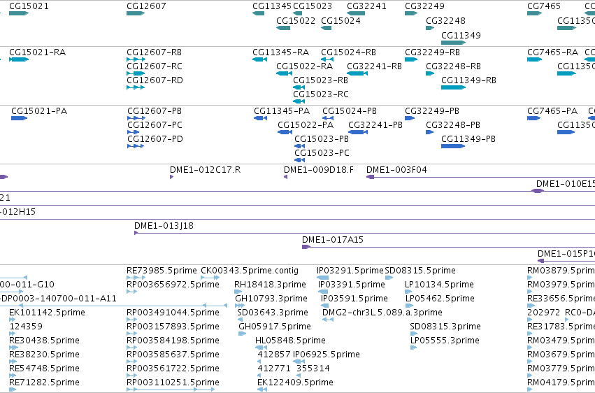Select transcript CG12607-RB
The image size is (595, 393).
tap(136, 59)
